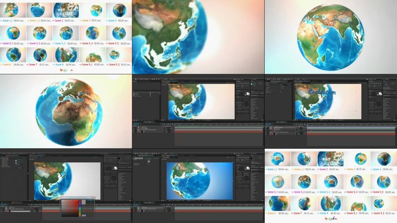Image resolution: width=397 pixels, height=223 pixels.
Task: Select Scene 8 thumbnail in the lower-right grid
Action: tap(330, 203)
